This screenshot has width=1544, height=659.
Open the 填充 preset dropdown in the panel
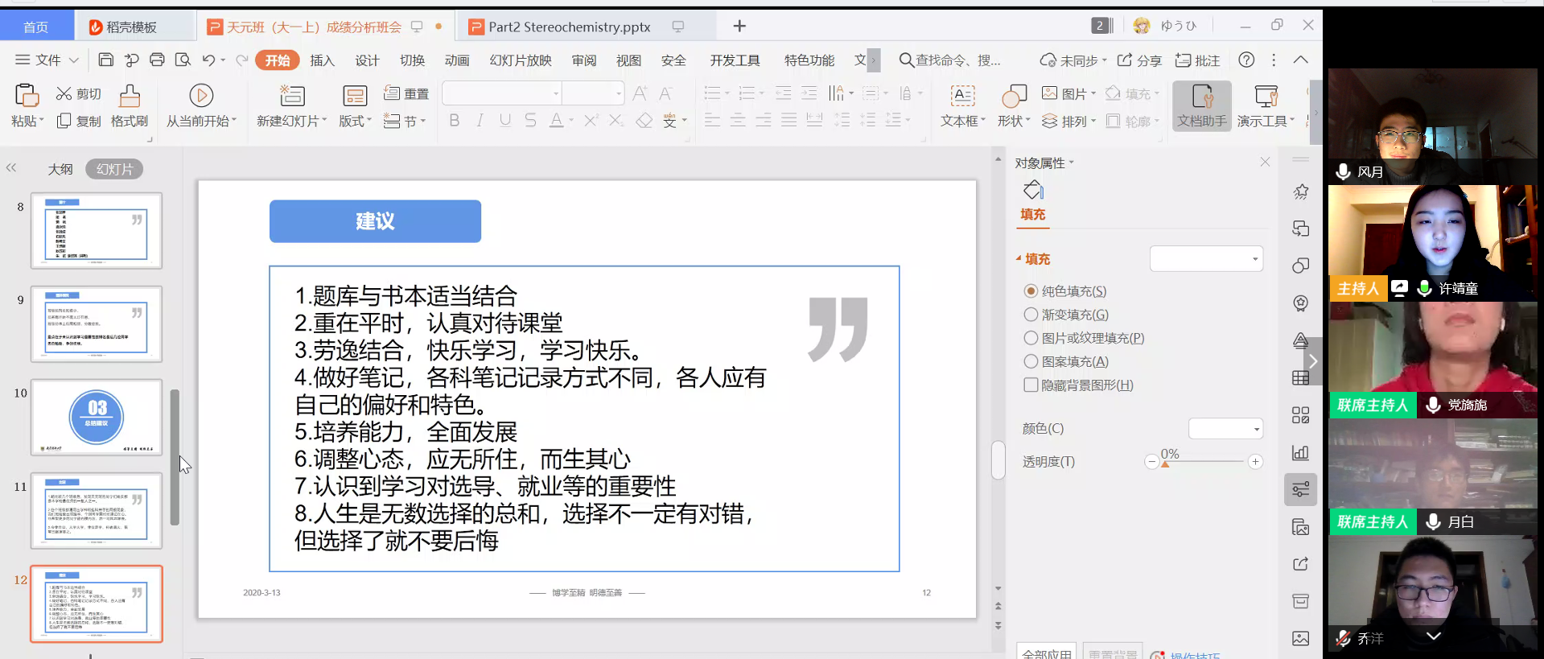point(1206,259)
